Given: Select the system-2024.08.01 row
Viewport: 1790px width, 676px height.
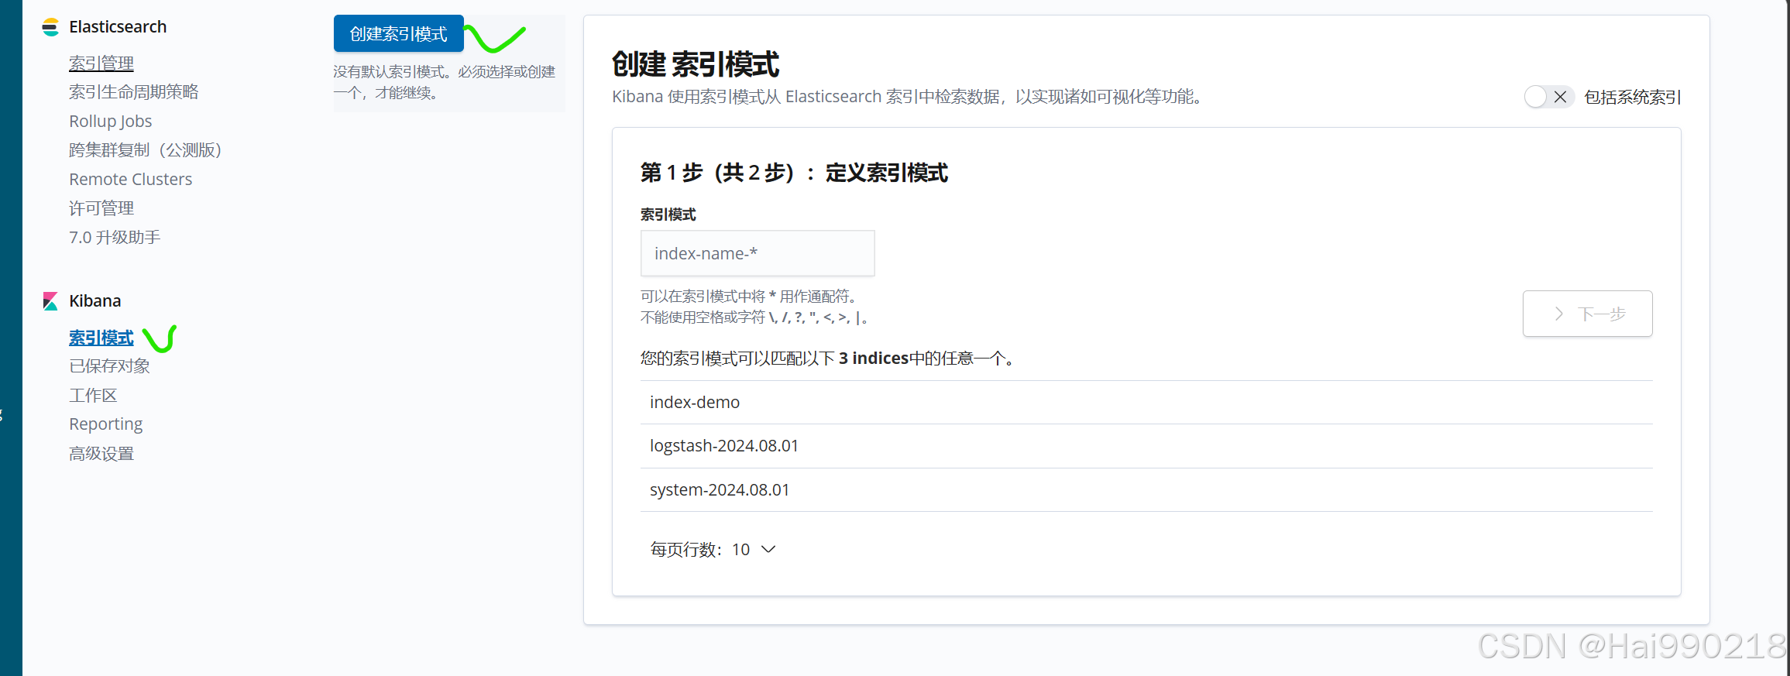Looking at the screenshot, I should [x=1146, y=490].
